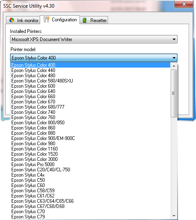The height and width of the screenshot is (220, 196).
Task: Select Epson Stylus C79
Action: click(90, 217)
